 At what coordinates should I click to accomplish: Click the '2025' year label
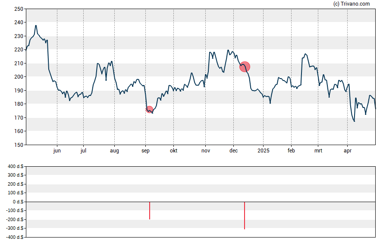point(263,151)
